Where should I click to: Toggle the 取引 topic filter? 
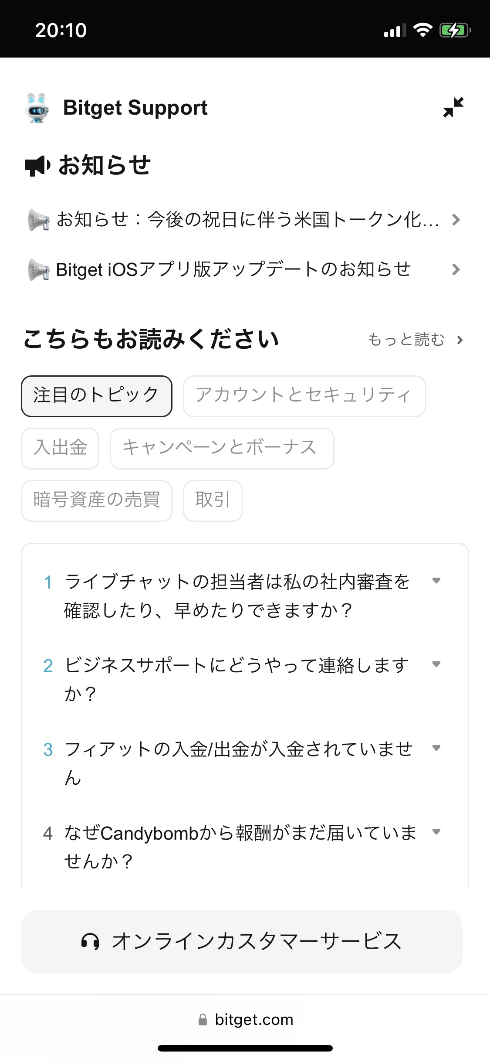[x=213, y=500]
